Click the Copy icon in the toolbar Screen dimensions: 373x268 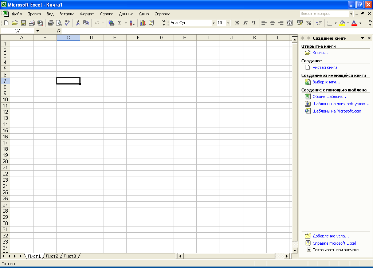(x=86, y=23)
